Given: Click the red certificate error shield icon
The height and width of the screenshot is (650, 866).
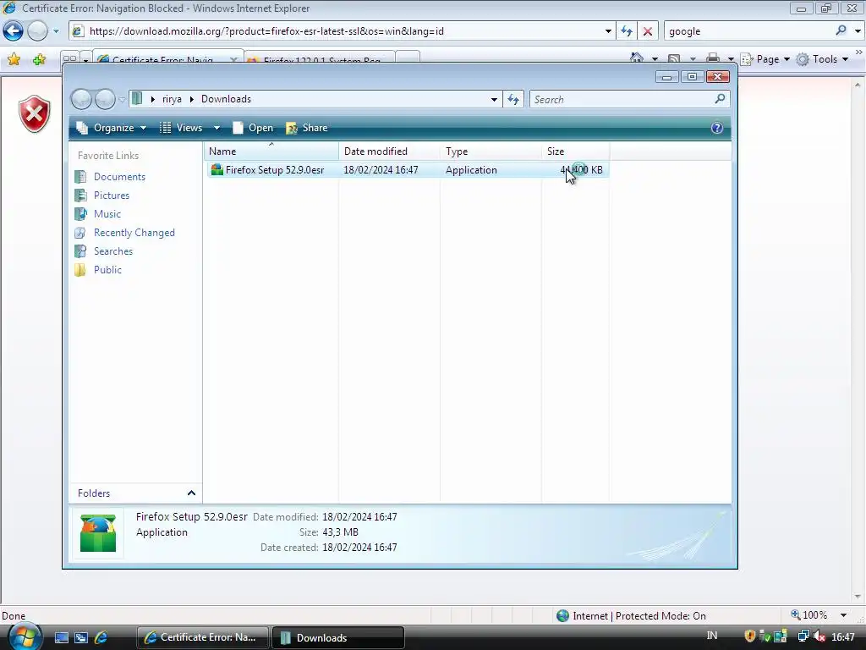Looking at the screenshot, I should tap(34, 114).
